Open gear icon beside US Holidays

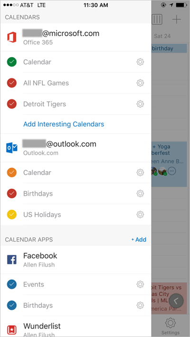(140, 214)
